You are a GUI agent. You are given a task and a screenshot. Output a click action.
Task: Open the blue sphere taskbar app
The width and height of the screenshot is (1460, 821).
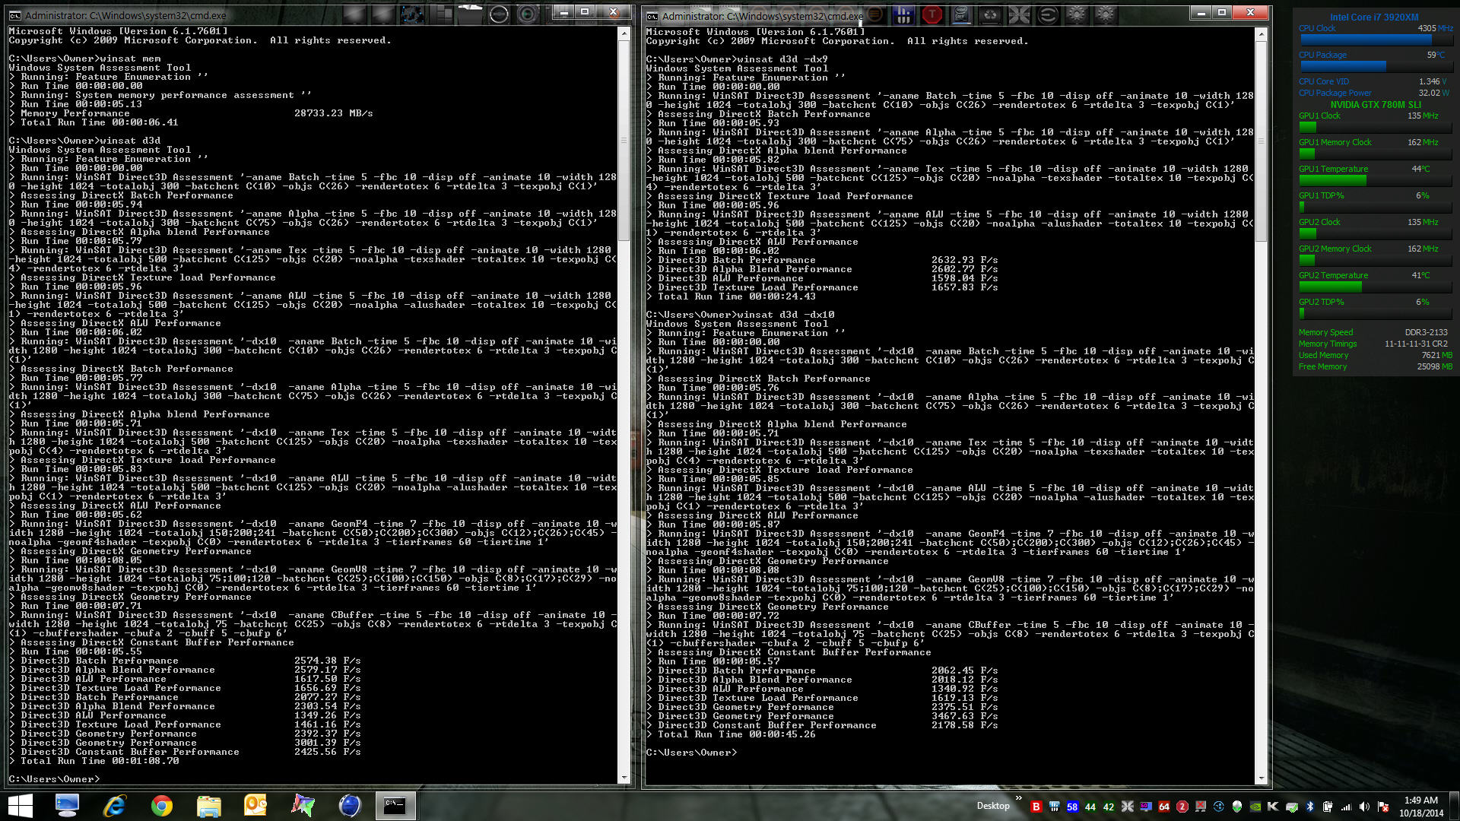[350, 806]
